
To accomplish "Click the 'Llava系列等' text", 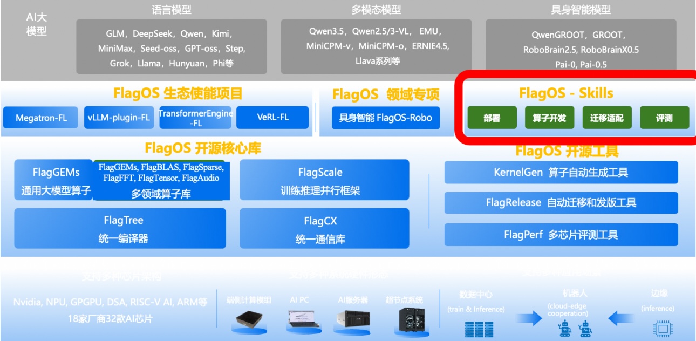I will (x=378, y=61).
